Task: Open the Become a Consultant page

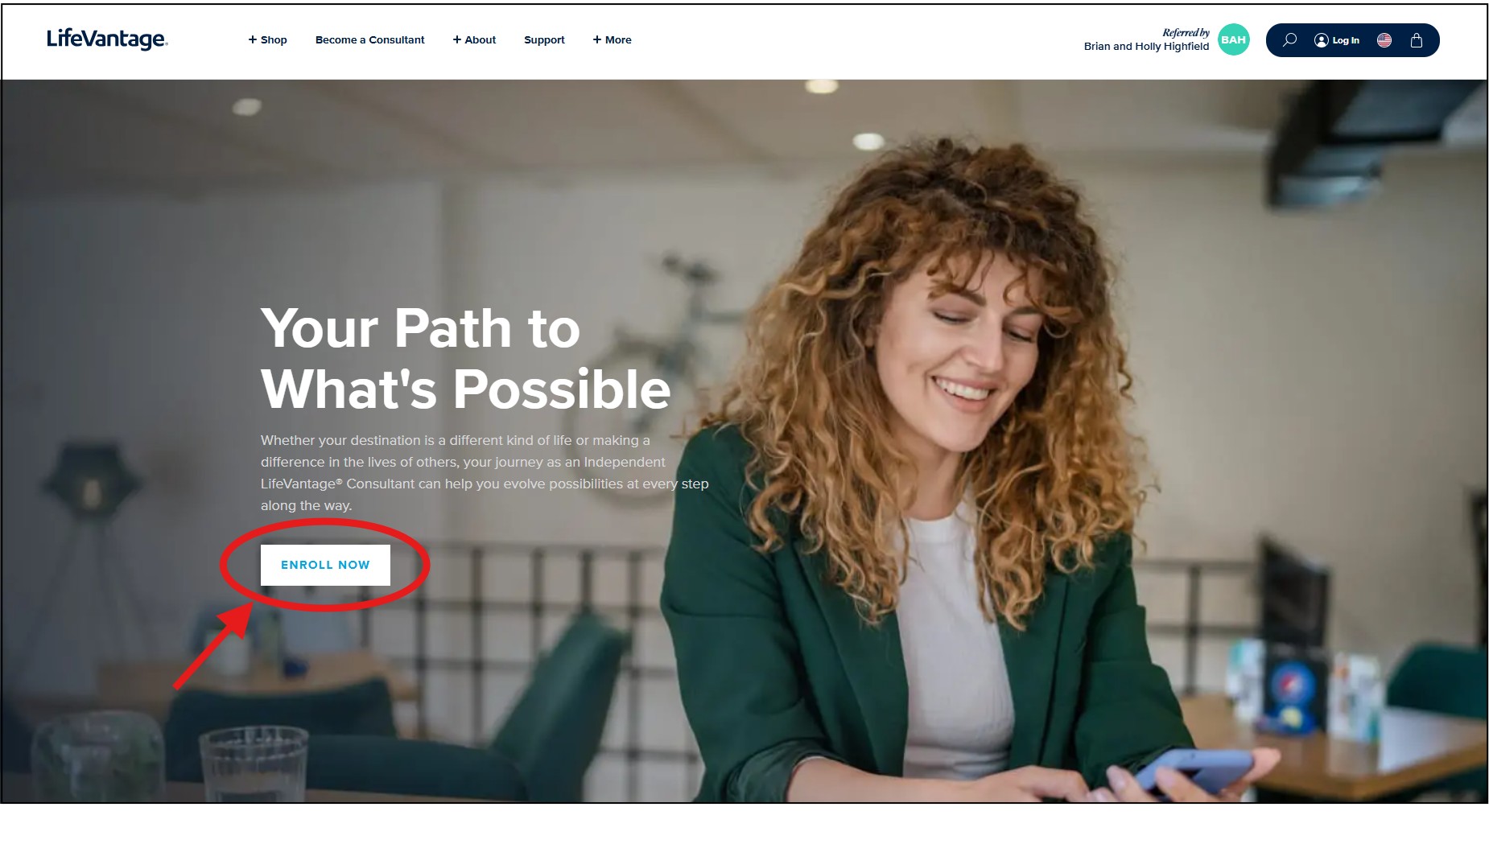Action: [369, 39]
